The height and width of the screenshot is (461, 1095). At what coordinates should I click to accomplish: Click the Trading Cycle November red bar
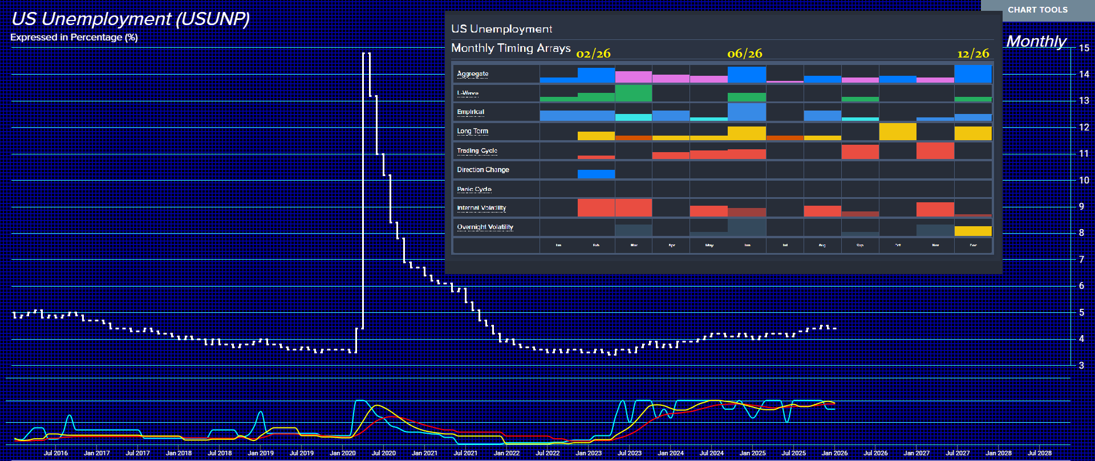[x=935, y=151]
